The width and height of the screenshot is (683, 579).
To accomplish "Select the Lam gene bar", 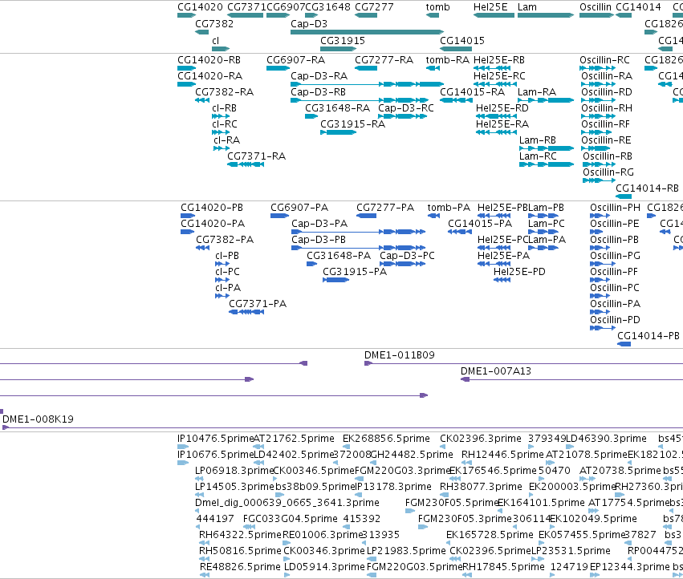I will (x=546, y=15).
